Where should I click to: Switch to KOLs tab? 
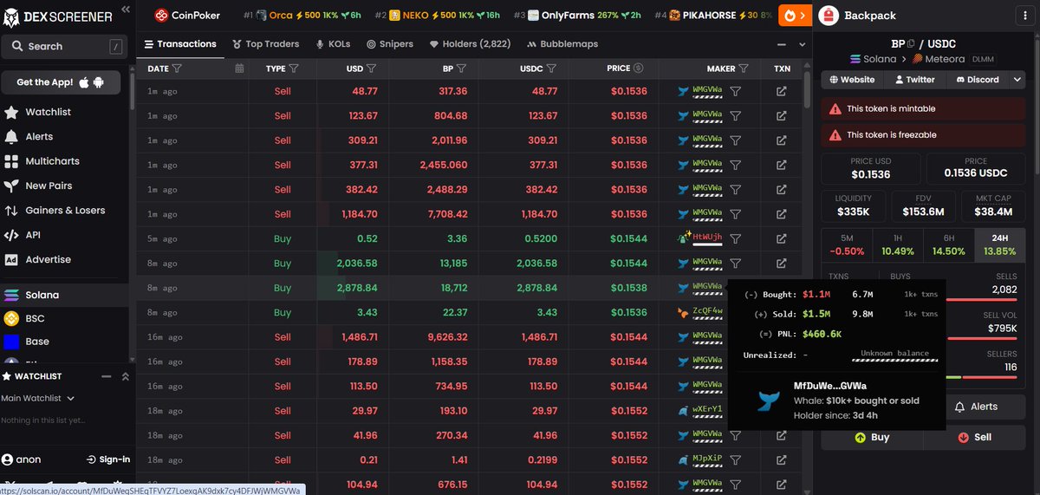(x=333, y=43)
